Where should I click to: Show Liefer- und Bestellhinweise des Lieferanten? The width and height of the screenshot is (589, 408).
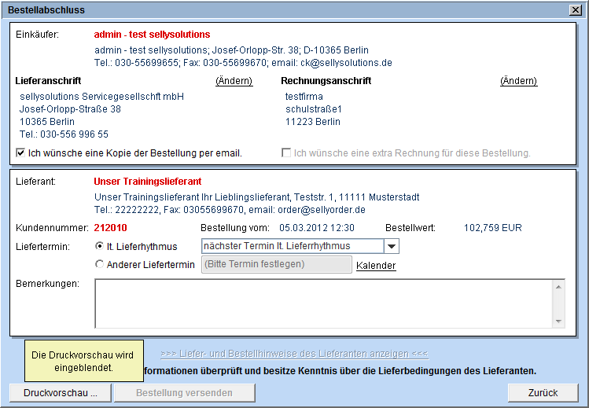coord(293,354)
